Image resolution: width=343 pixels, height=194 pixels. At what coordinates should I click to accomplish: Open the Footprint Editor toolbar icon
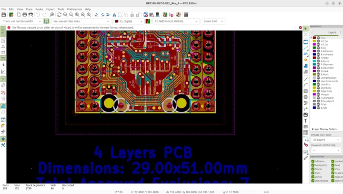(x=145, y=15)
